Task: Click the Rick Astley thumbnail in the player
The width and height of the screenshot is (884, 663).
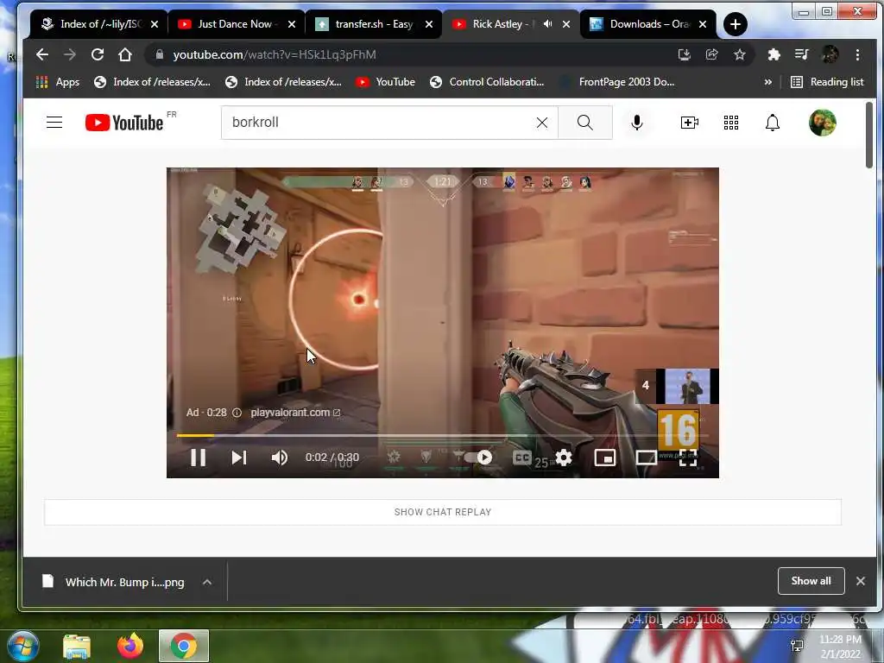Action: (687, 386)
